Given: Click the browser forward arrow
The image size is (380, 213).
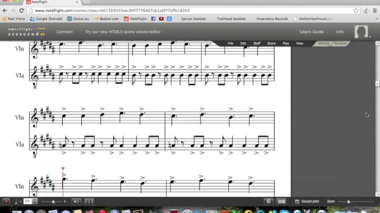Looking at the screenshot, I should (13, 10).
